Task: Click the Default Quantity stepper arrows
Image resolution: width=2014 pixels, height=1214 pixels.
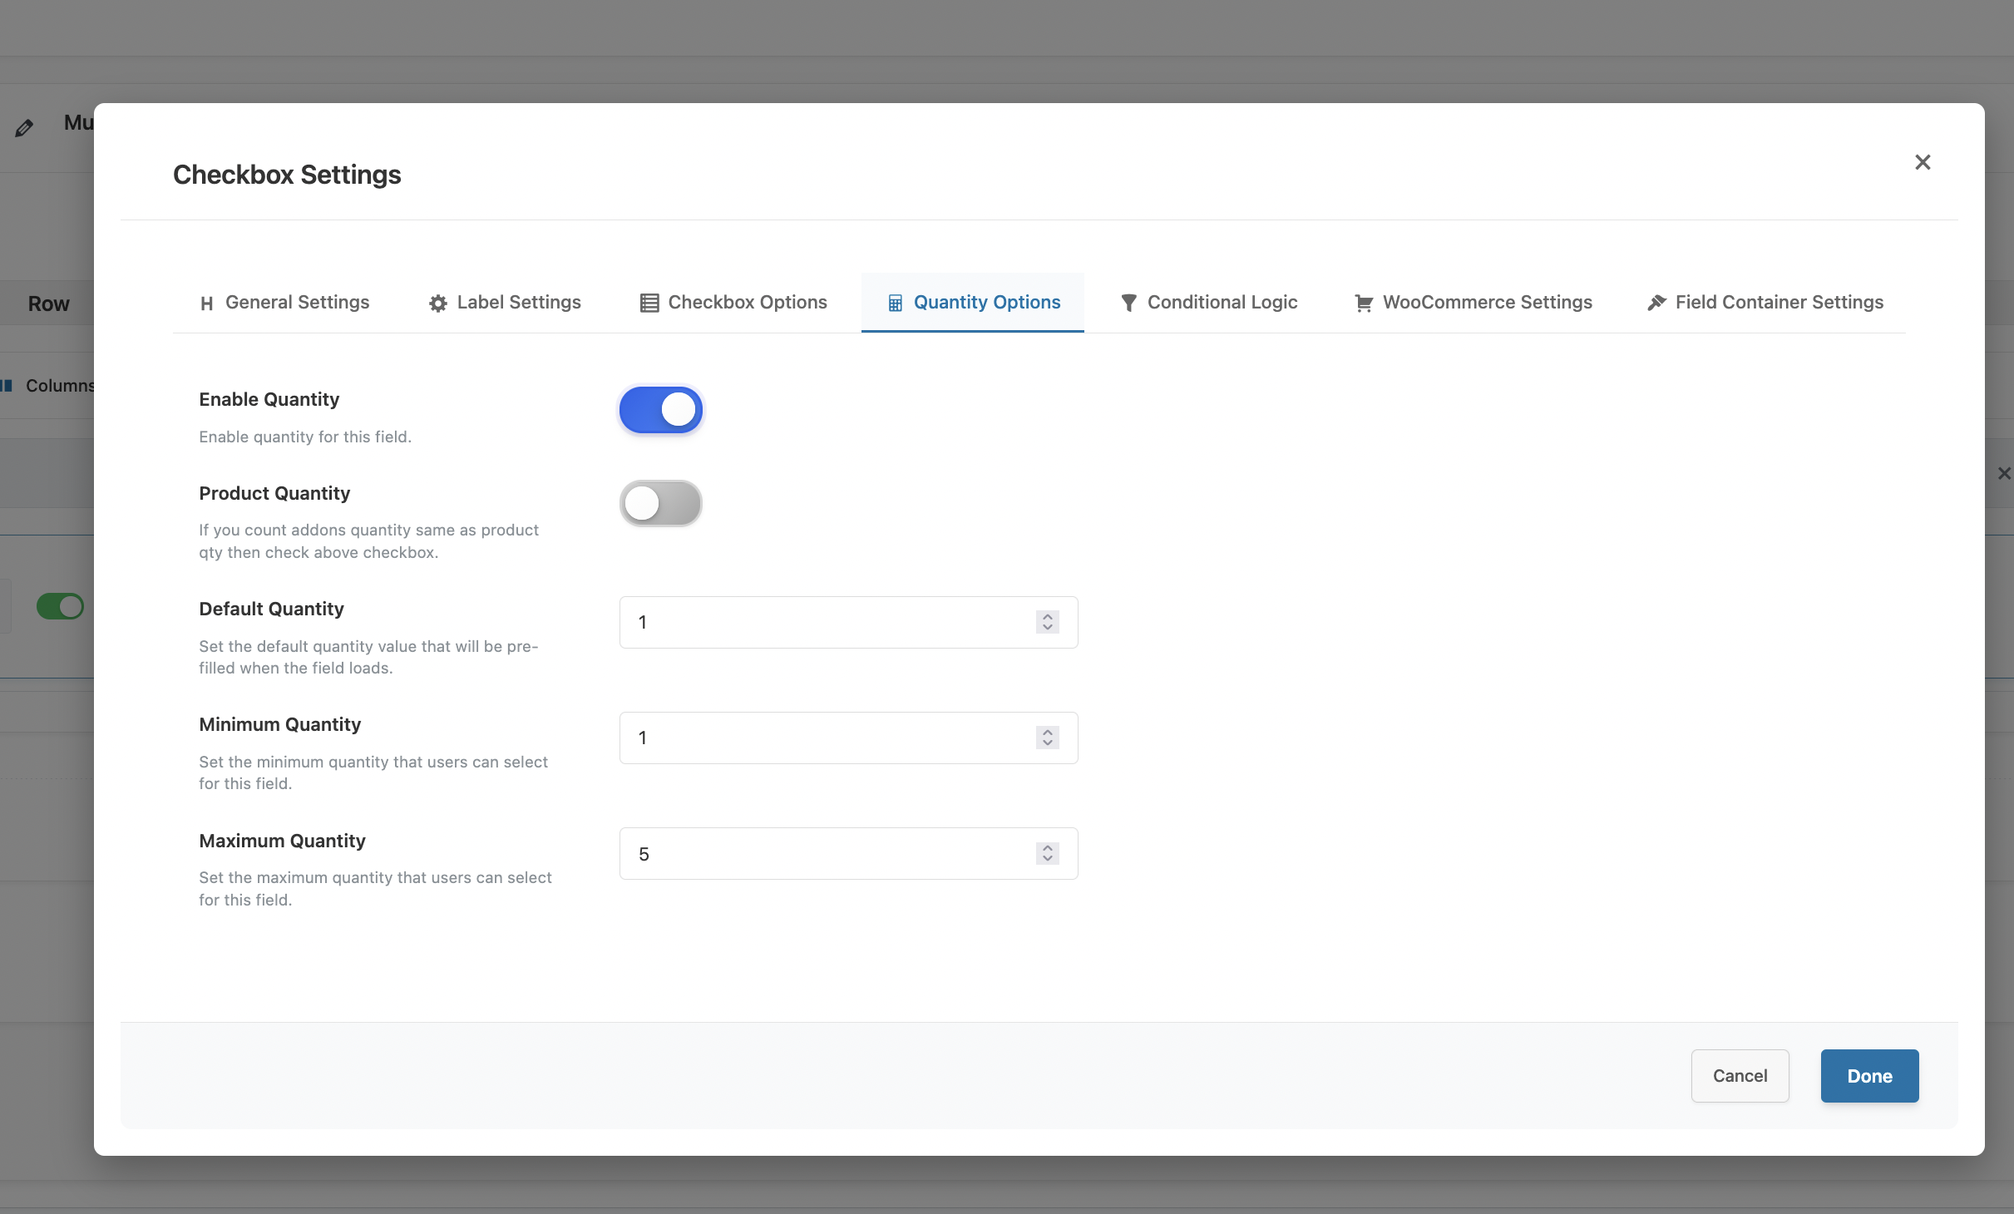Action: 1048,622
